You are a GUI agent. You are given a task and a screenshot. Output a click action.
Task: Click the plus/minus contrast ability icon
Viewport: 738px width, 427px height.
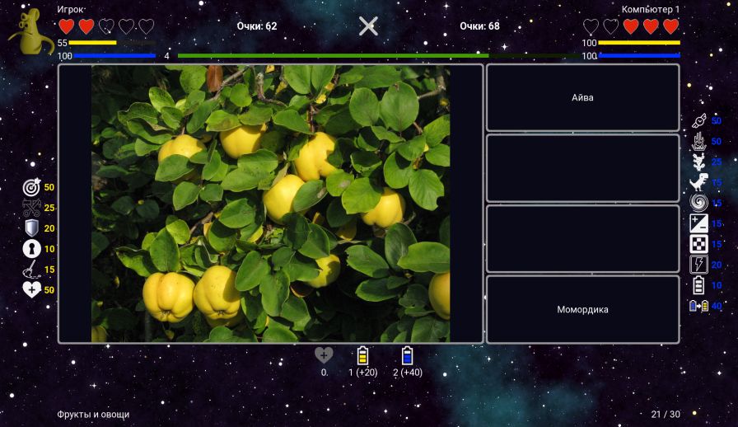click(x=698, y=223)
